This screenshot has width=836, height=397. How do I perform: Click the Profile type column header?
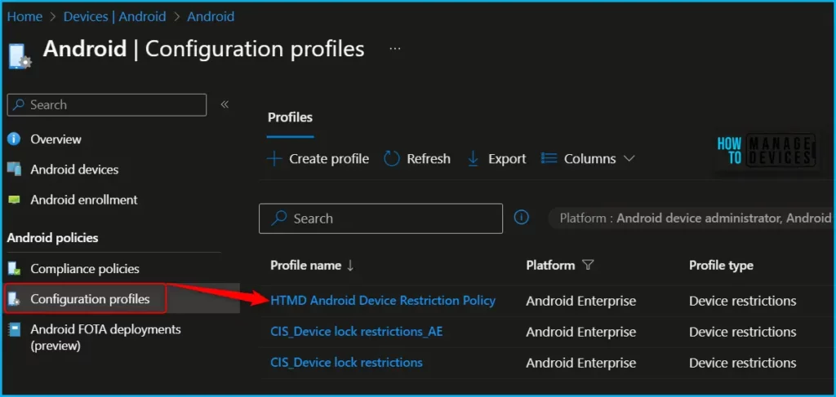tap(721, 266)
